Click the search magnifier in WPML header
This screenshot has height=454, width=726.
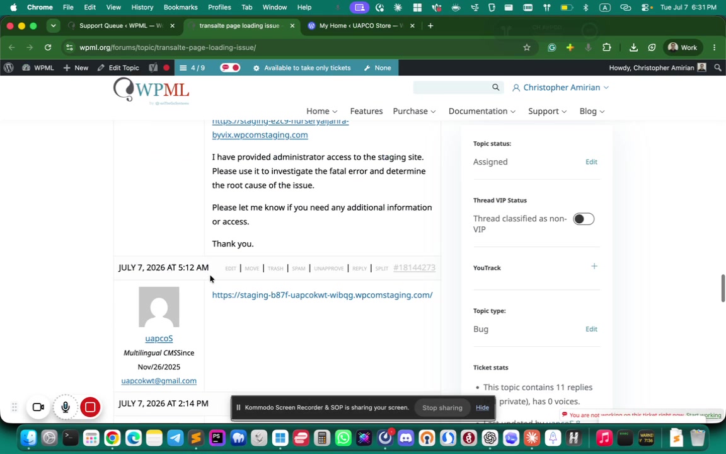coord(495,87)
